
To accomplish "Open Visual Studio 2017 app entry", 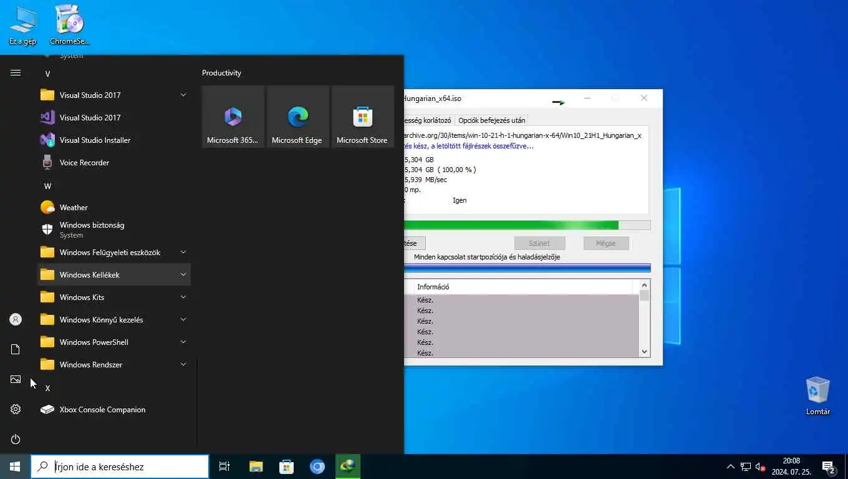I will coord(114,117).
